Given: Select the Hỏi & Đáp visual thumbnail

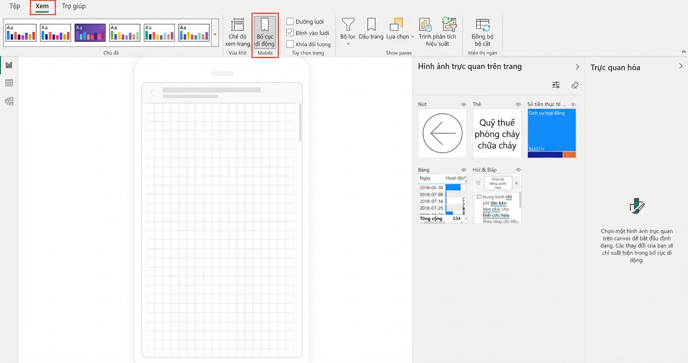Looking at the screenshot, I should click(x=497, y=199).
